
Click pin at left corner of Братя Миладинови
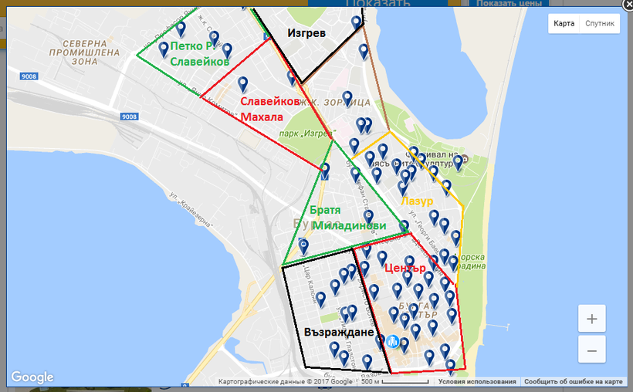pyautogui.click(x=304, y=246)
